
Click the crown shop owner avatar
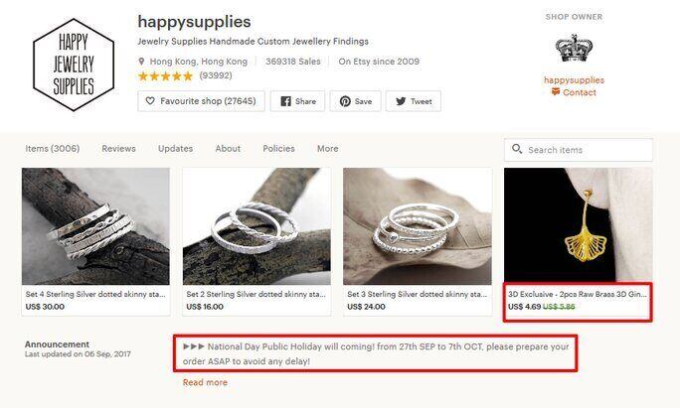(574, 49)
